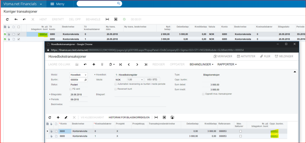Click fit-to-width columns icon in main toolbar
This screenshot has height=143, width=306.
(107, 19)
